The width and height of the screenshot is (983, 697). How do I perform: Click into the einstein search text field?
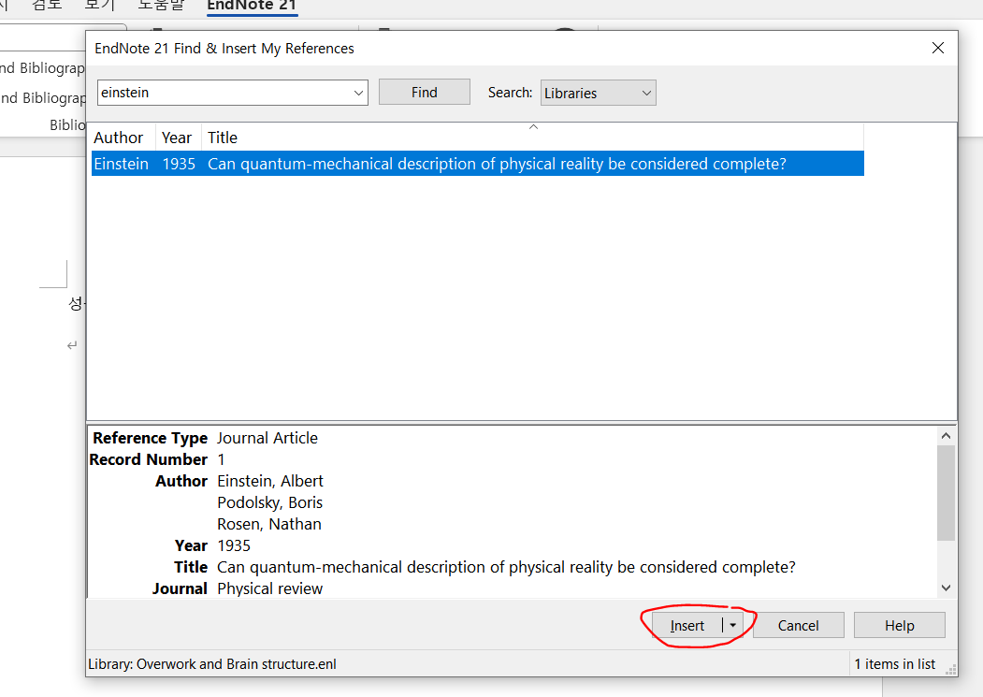tap(224, 93)
